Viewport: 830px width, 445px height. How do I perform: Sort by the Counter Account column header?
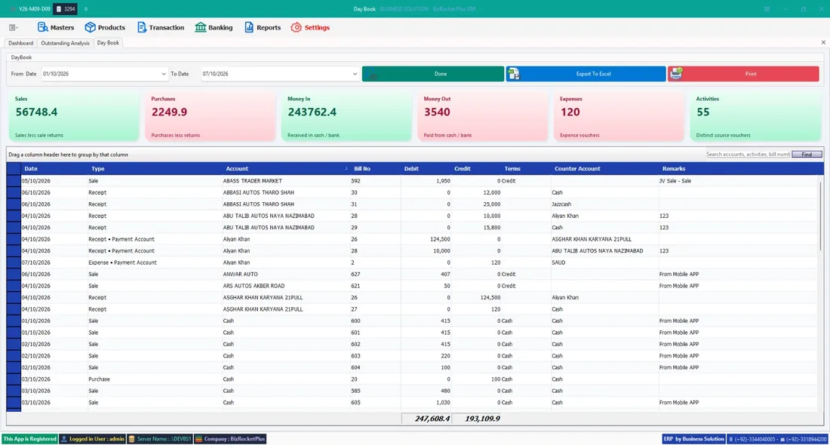(604, 169)
